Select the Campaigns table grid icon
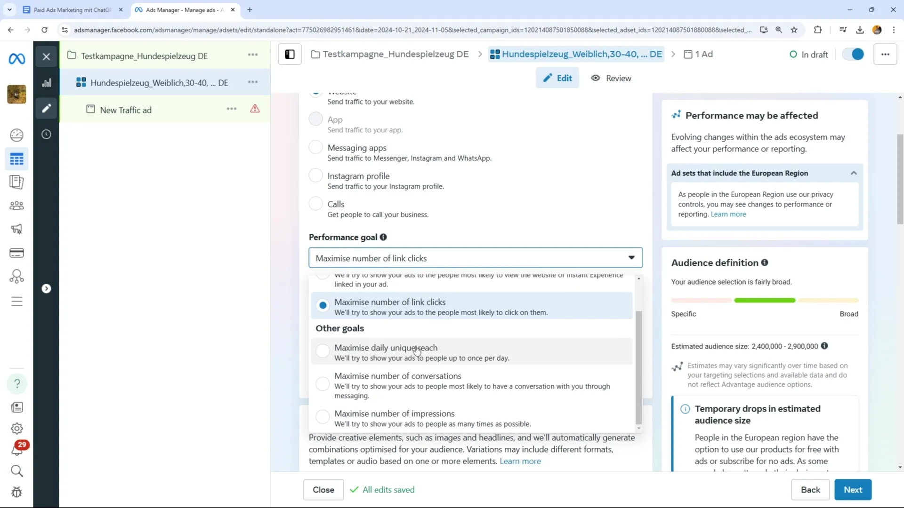This screenshot has width=904, height=508. pos(16,159)
